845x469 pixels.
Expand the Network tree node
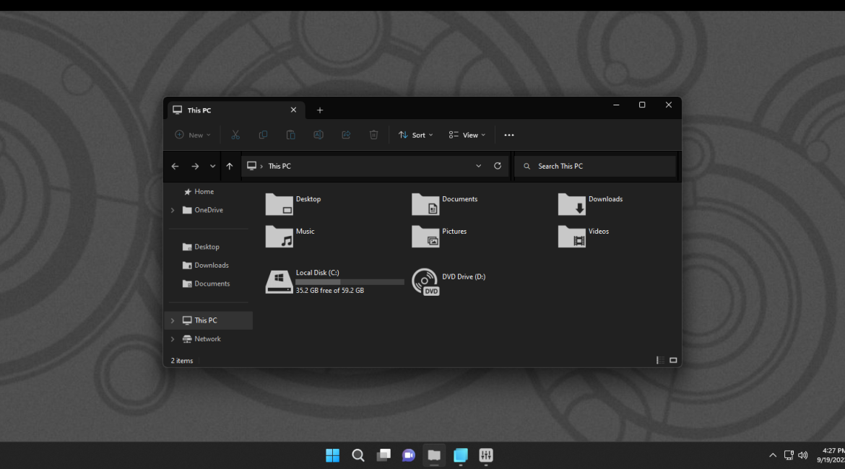click(x=173, y=339)
